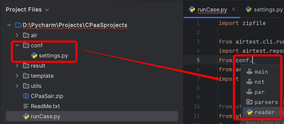
Task: Select the reader module suggestion icon
Action: [x=249, y=112]
